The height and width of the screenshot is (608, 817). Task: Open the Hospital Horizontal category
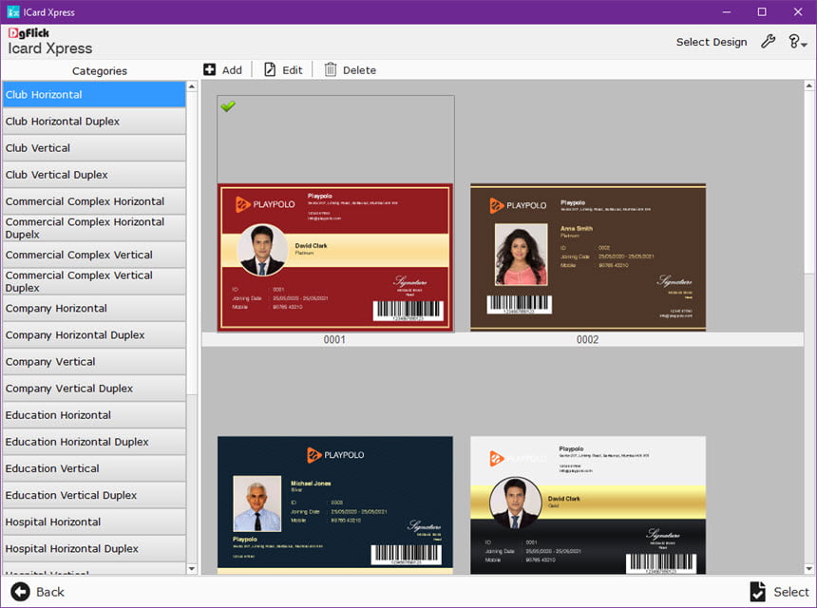(x=94, y=522)
